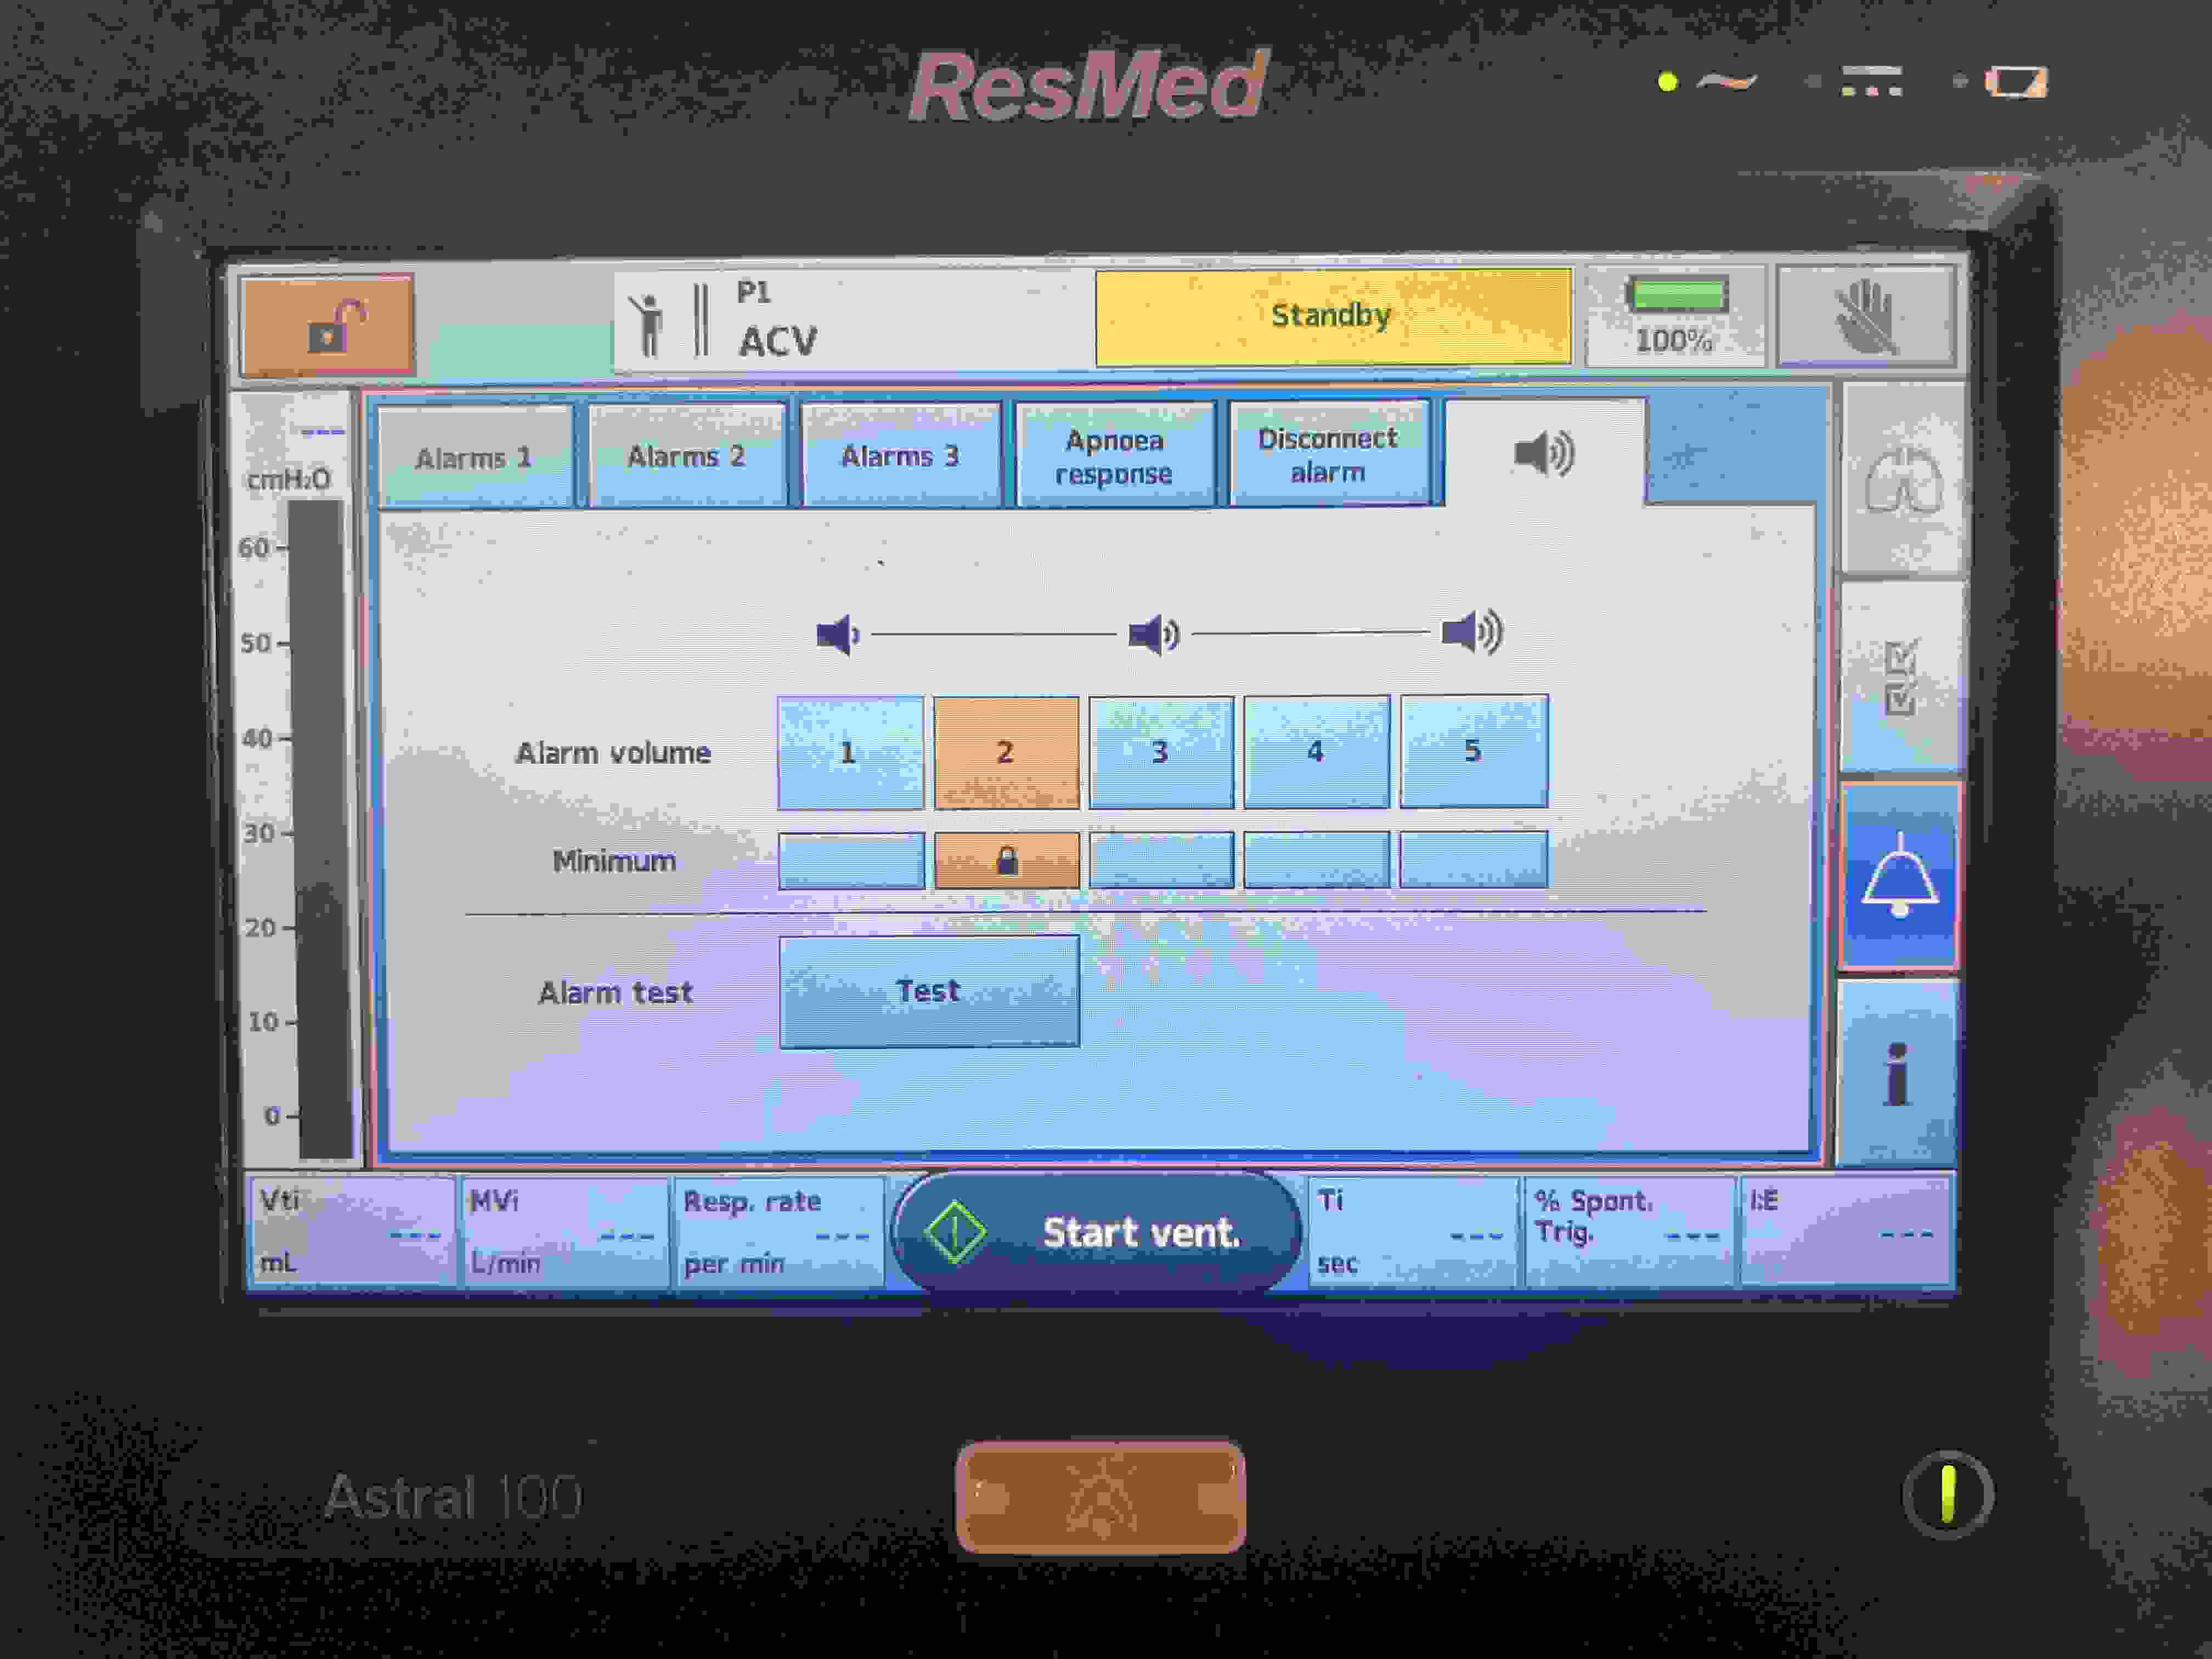2212x1659 pixels.
Task: Toggle the minimum lock under volume 2
Action: click(1006, 860)
